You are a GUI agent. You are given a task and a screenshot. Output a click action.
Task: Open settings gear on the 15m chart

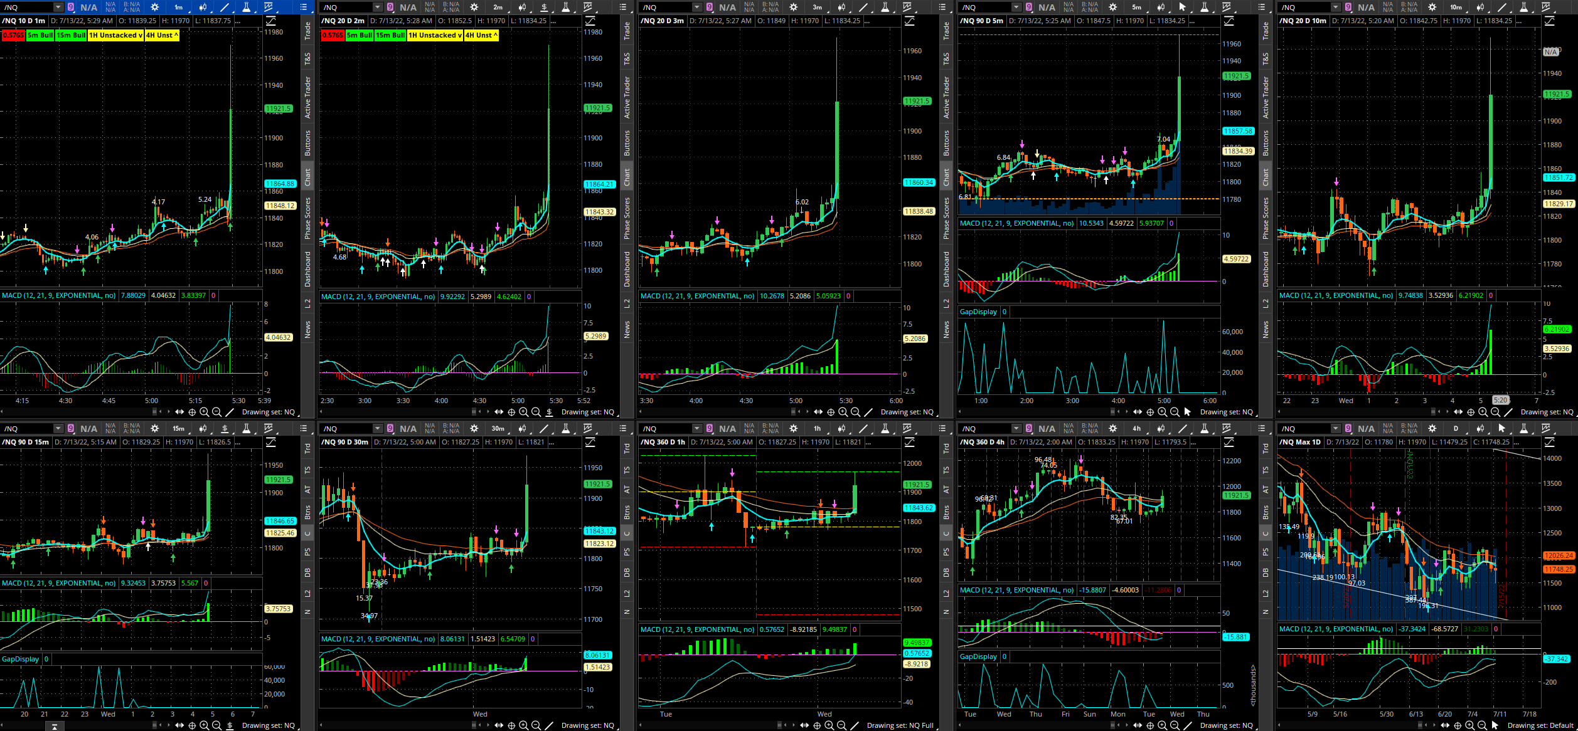pos(154,429)
